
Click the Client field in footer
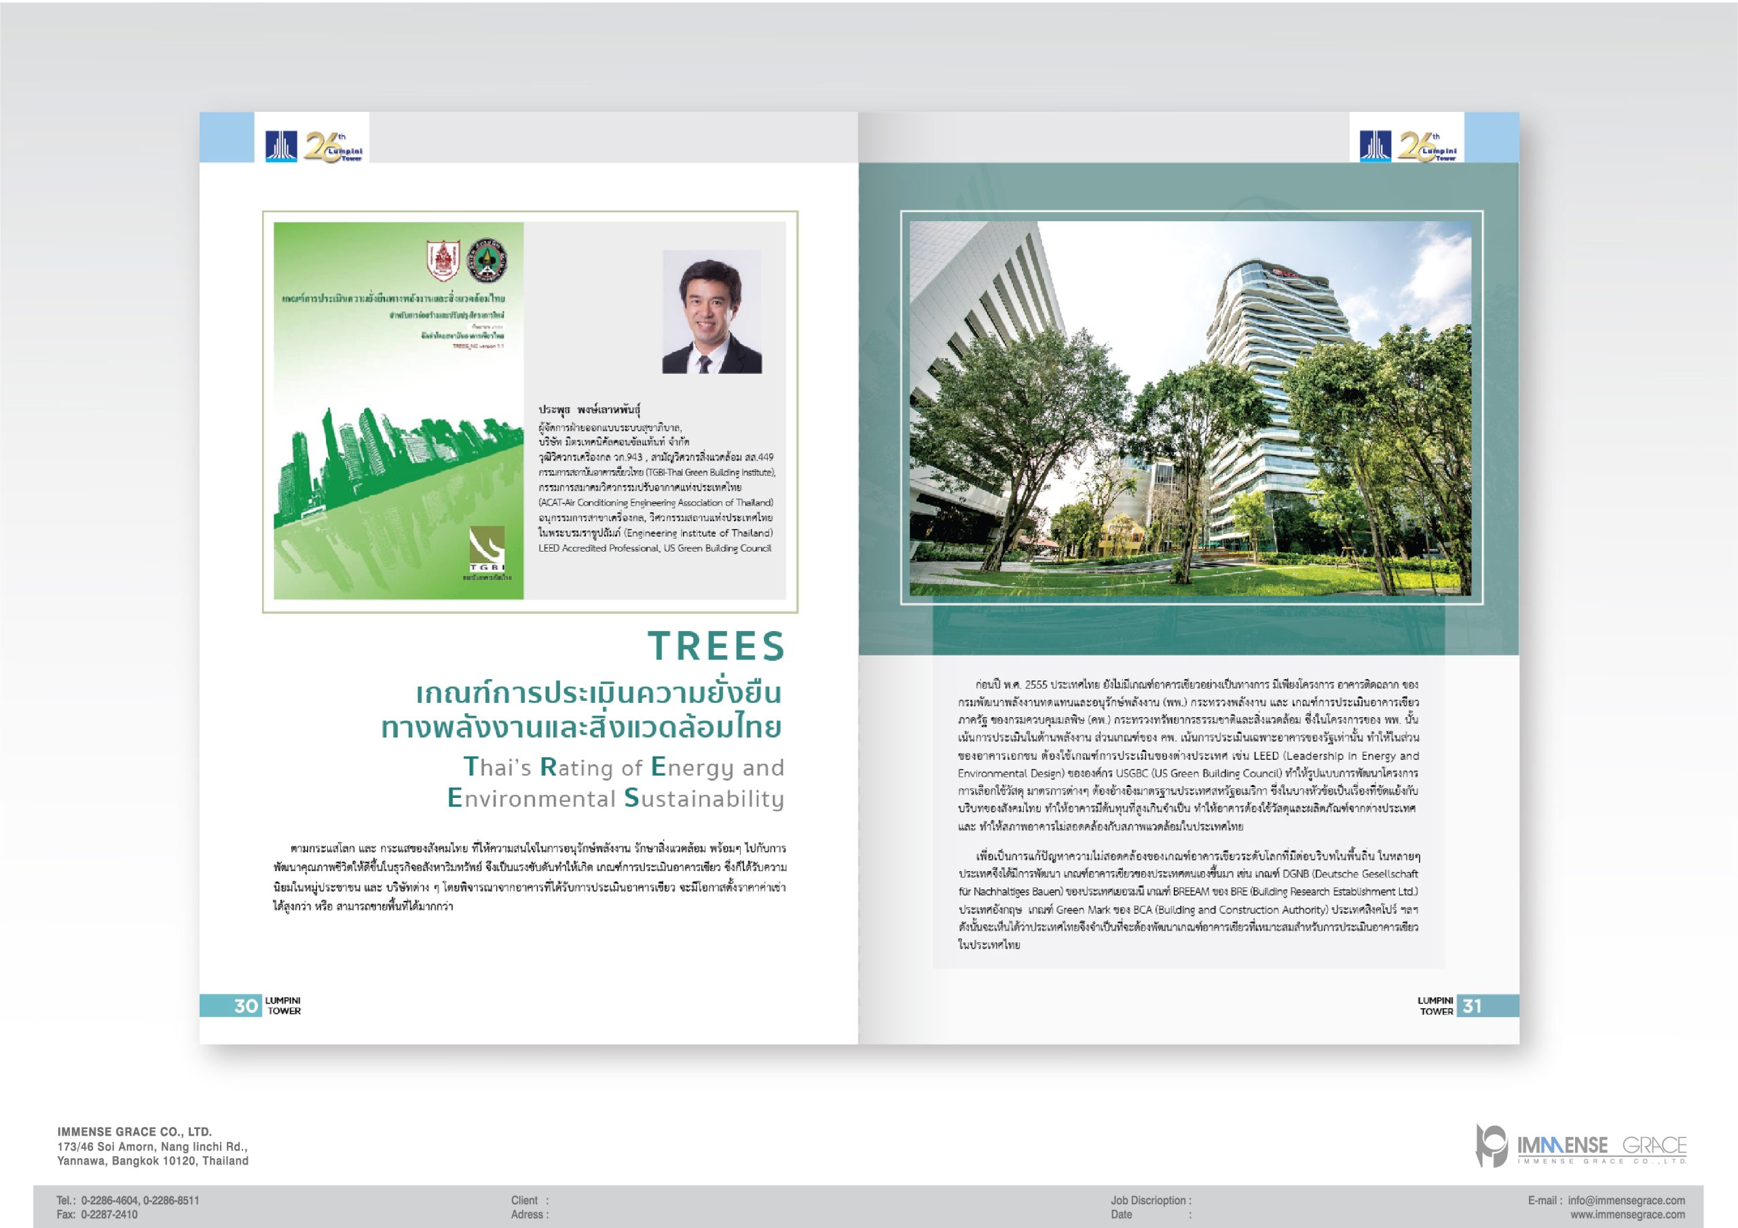tap(530, 1200)
